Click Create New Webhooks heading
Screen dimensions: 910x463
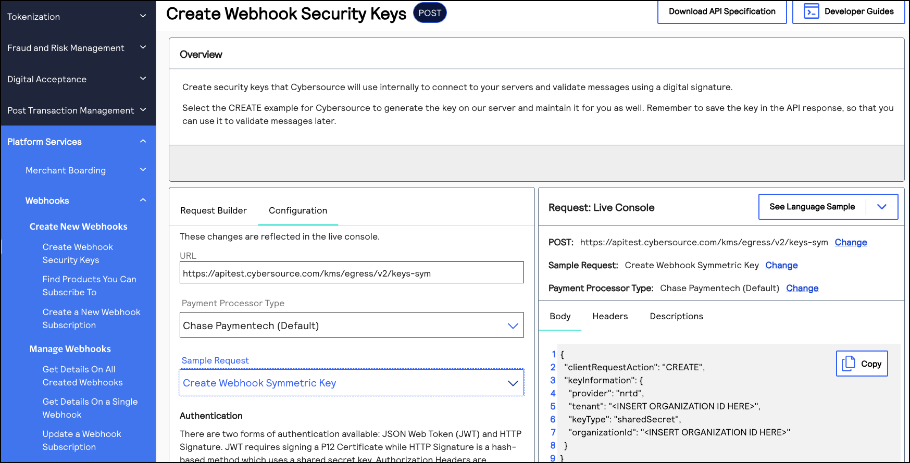coord(79,227)
